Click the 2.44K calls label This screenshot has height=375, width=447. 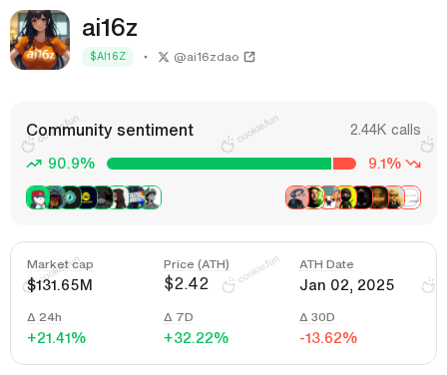385,130
